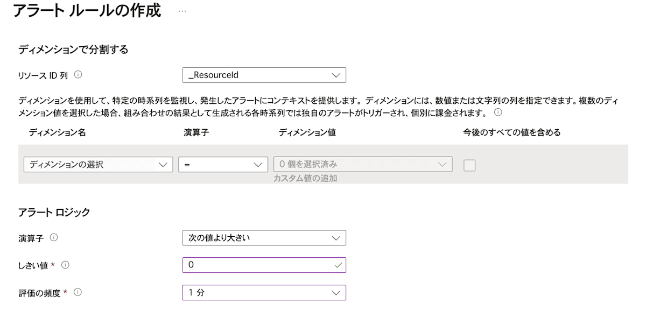Screen dimensions: 646x310
Task: Click カスタム値の追加 link
Action: tap(305, 178)
